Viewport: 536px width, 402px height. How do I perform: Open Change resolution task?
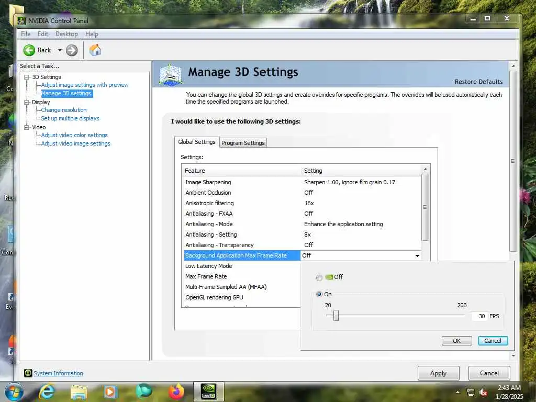(x=63, y=110)
